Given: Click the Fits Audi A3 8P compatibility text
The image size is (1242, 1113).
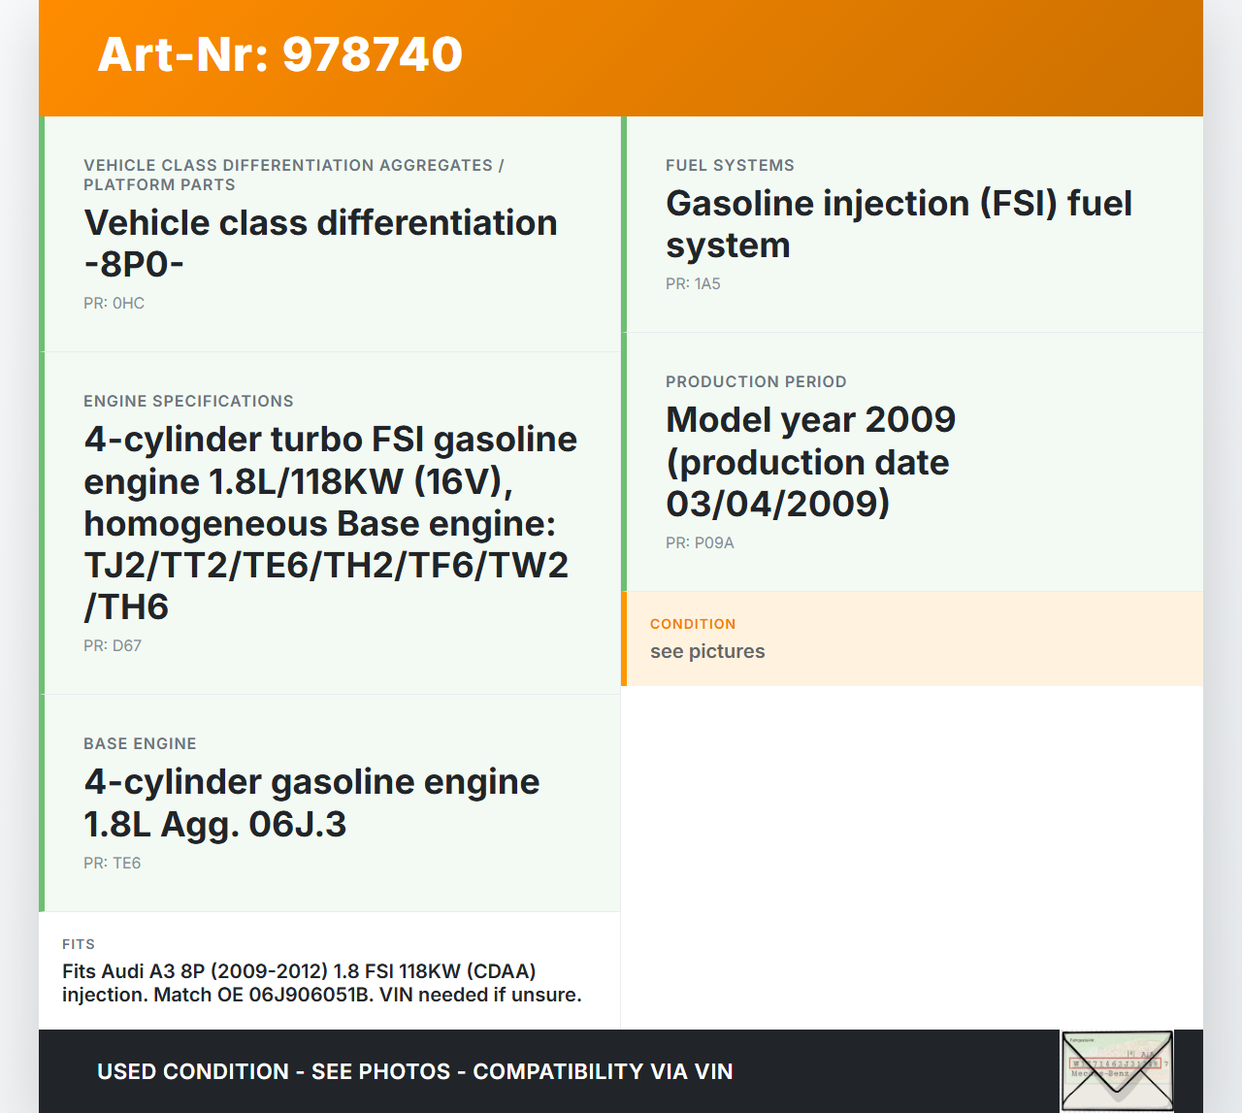Looking at the screenshot, I should (x=321, y=983).
